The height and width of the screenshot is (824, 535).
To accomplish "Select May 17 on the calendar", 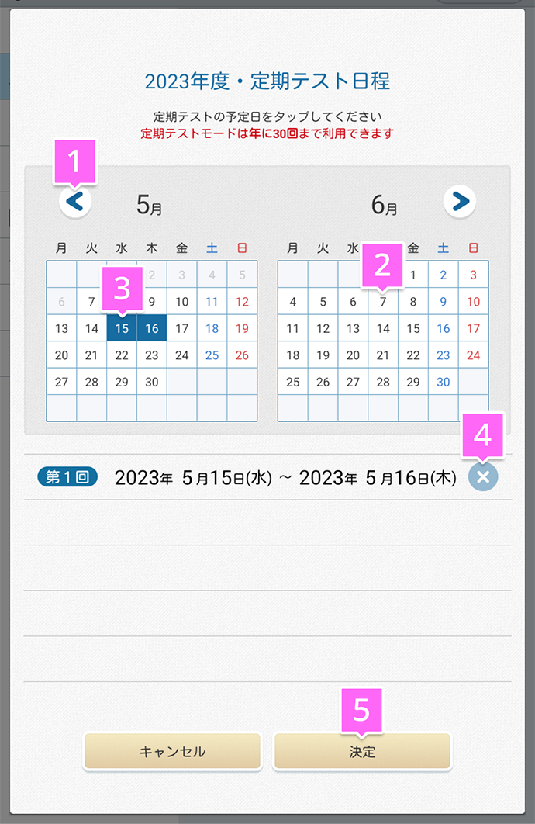I will coord(182,328).
